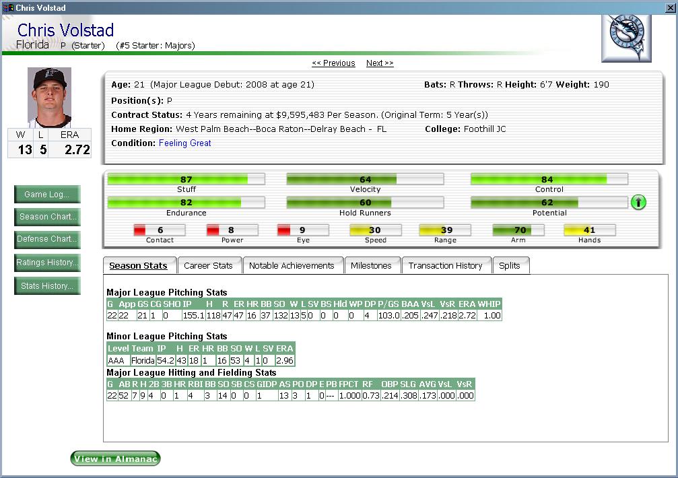Click the Hands rating bar showing 41
This screenshot has width=678, height=478.
click(590, 230)
